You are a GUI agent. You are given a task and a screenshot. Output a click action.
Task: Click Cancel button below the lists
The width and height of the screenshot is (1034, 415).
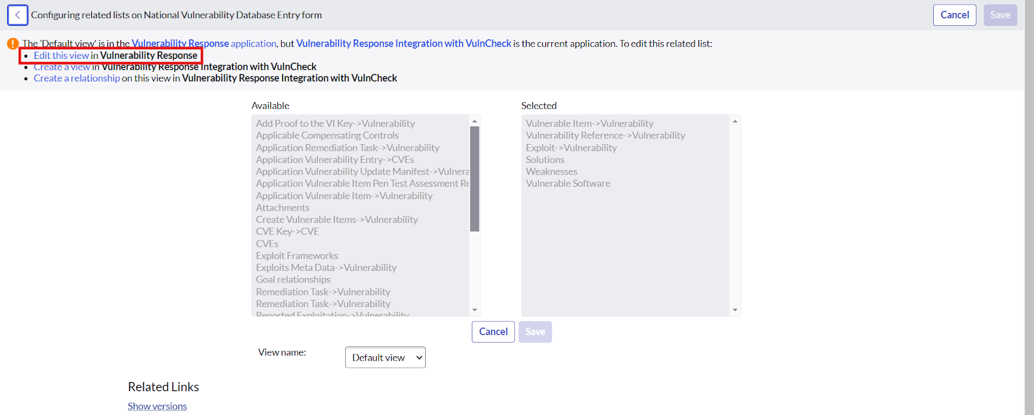(x=493, y=332)
